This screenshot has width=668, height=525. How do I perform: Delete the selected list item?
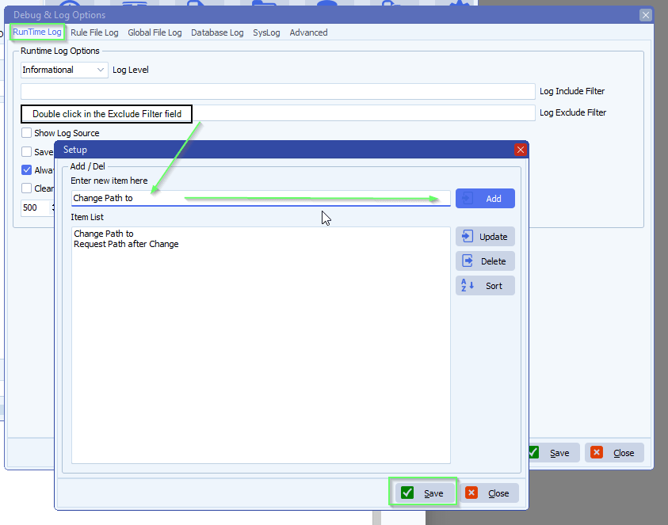point(485,261)
